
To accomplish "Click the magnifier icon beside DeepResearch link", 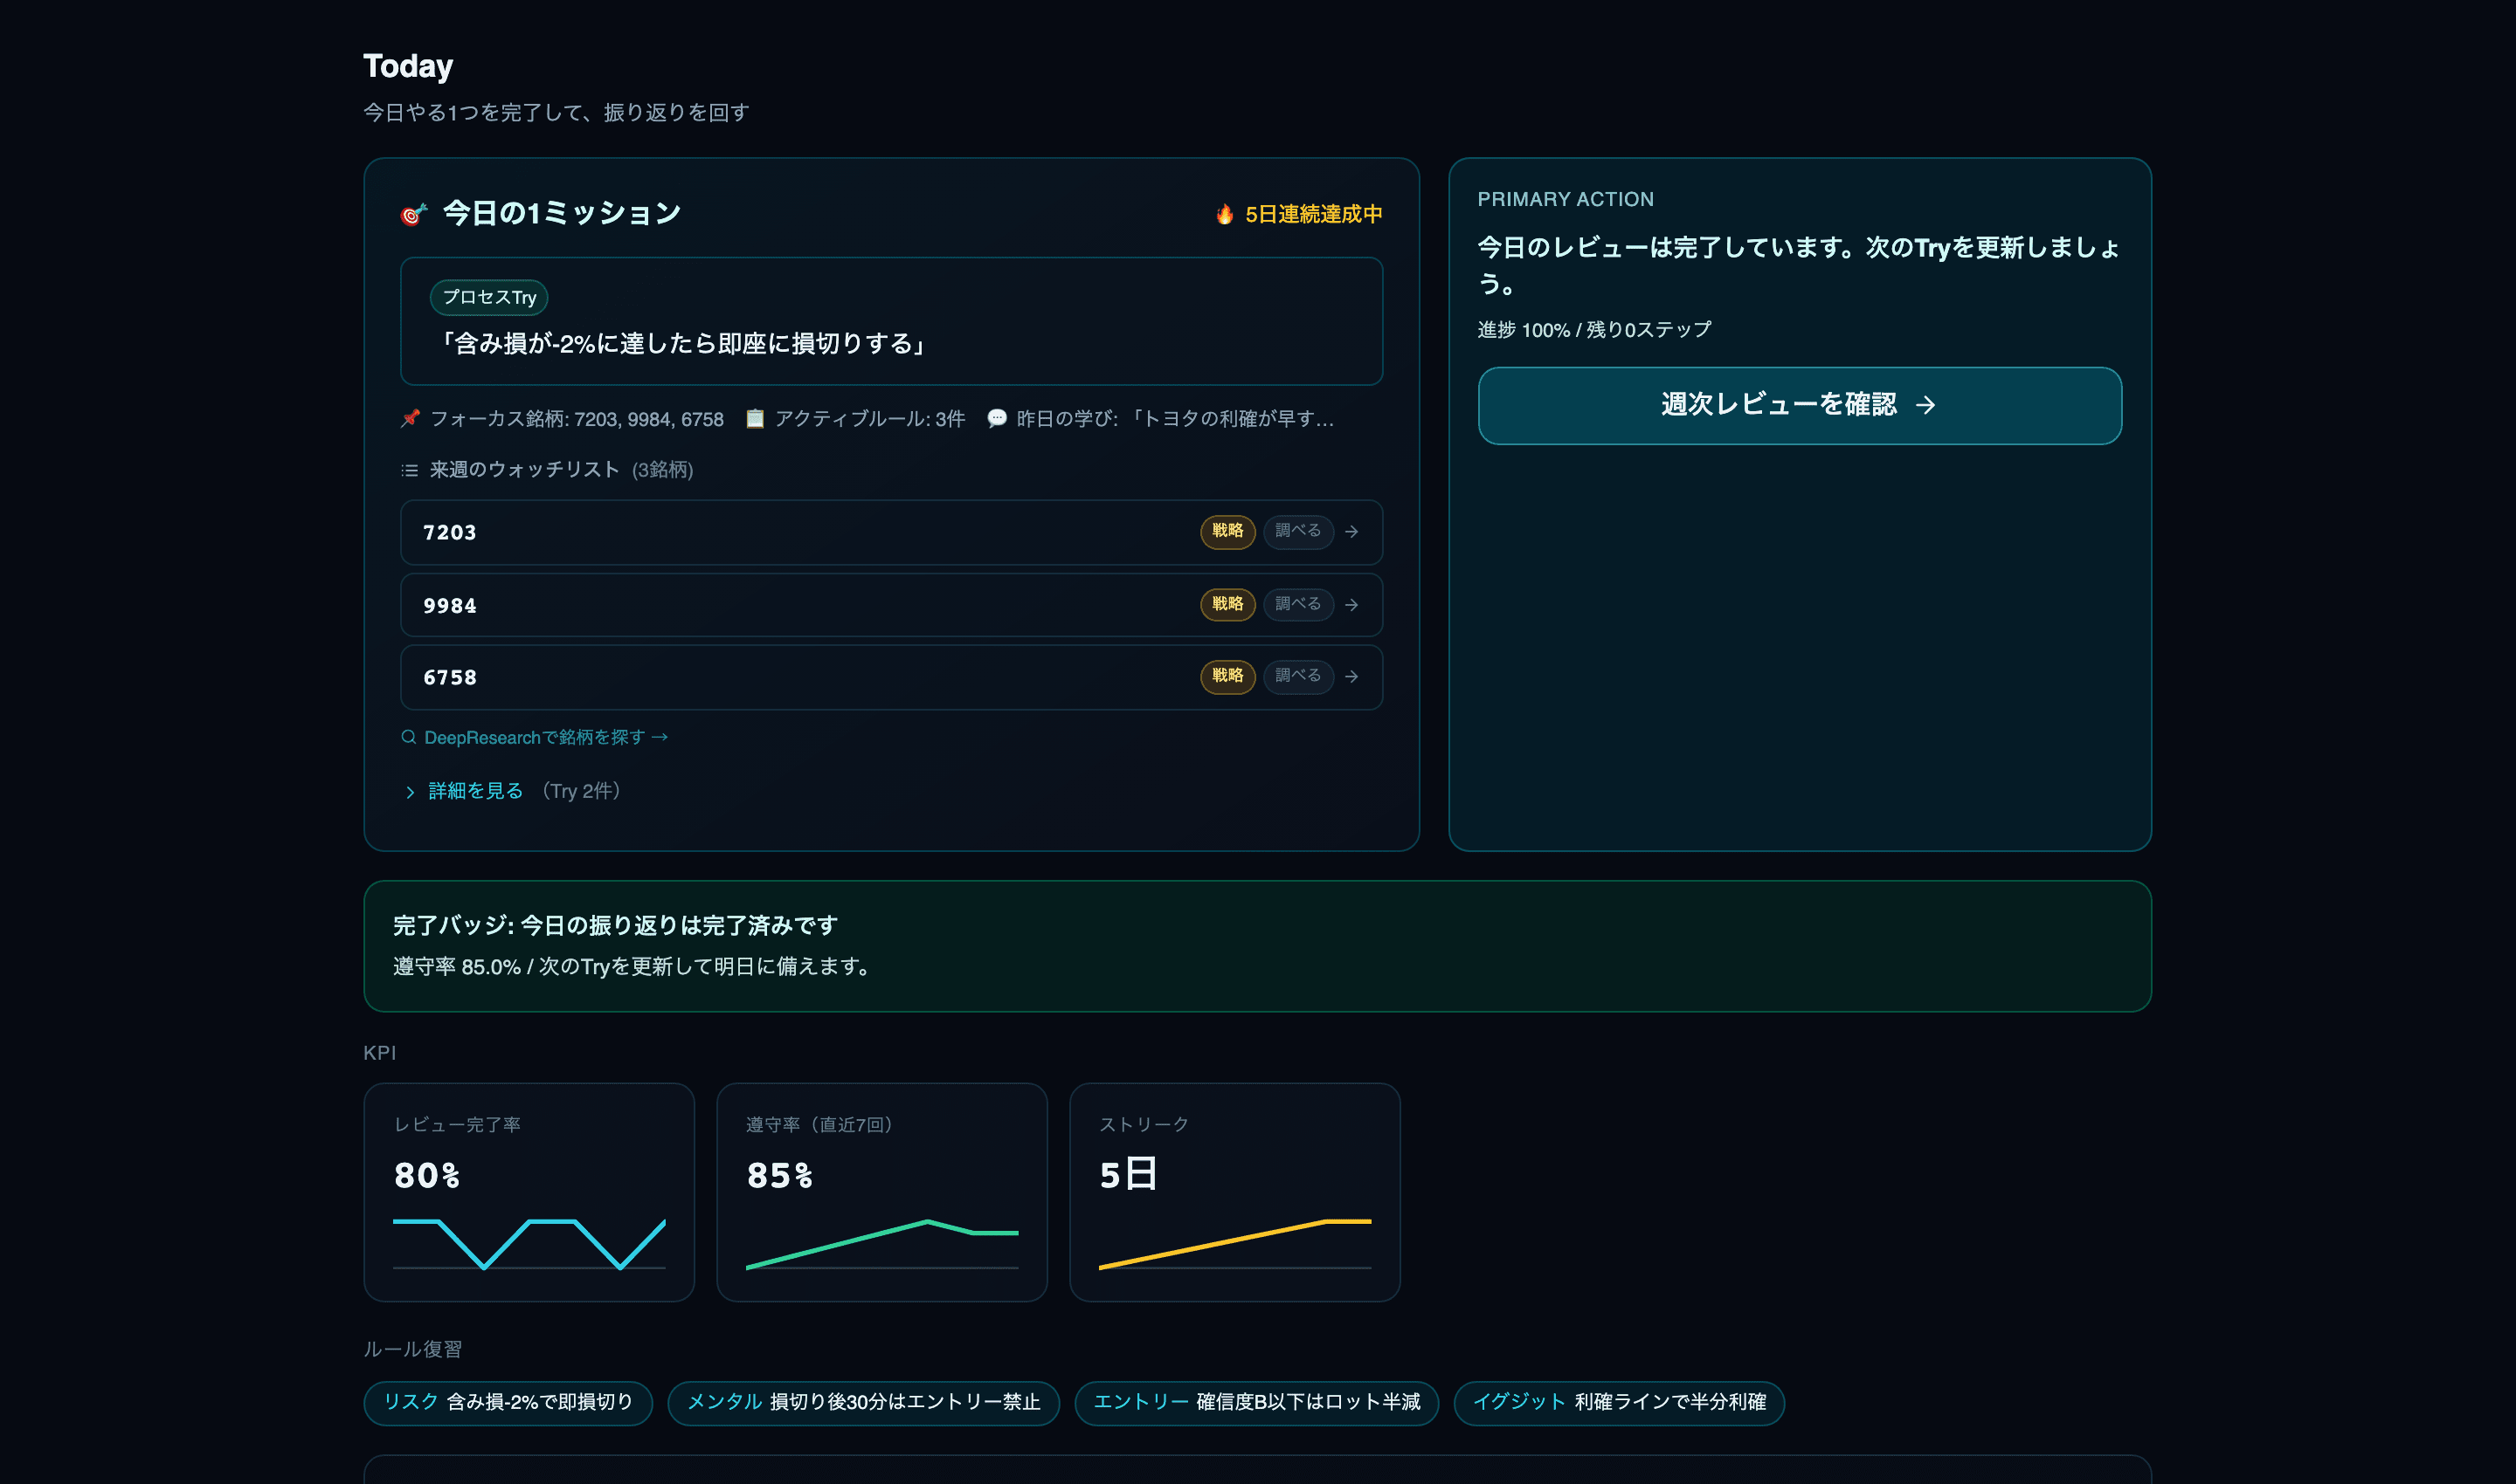I will [408, 737].
